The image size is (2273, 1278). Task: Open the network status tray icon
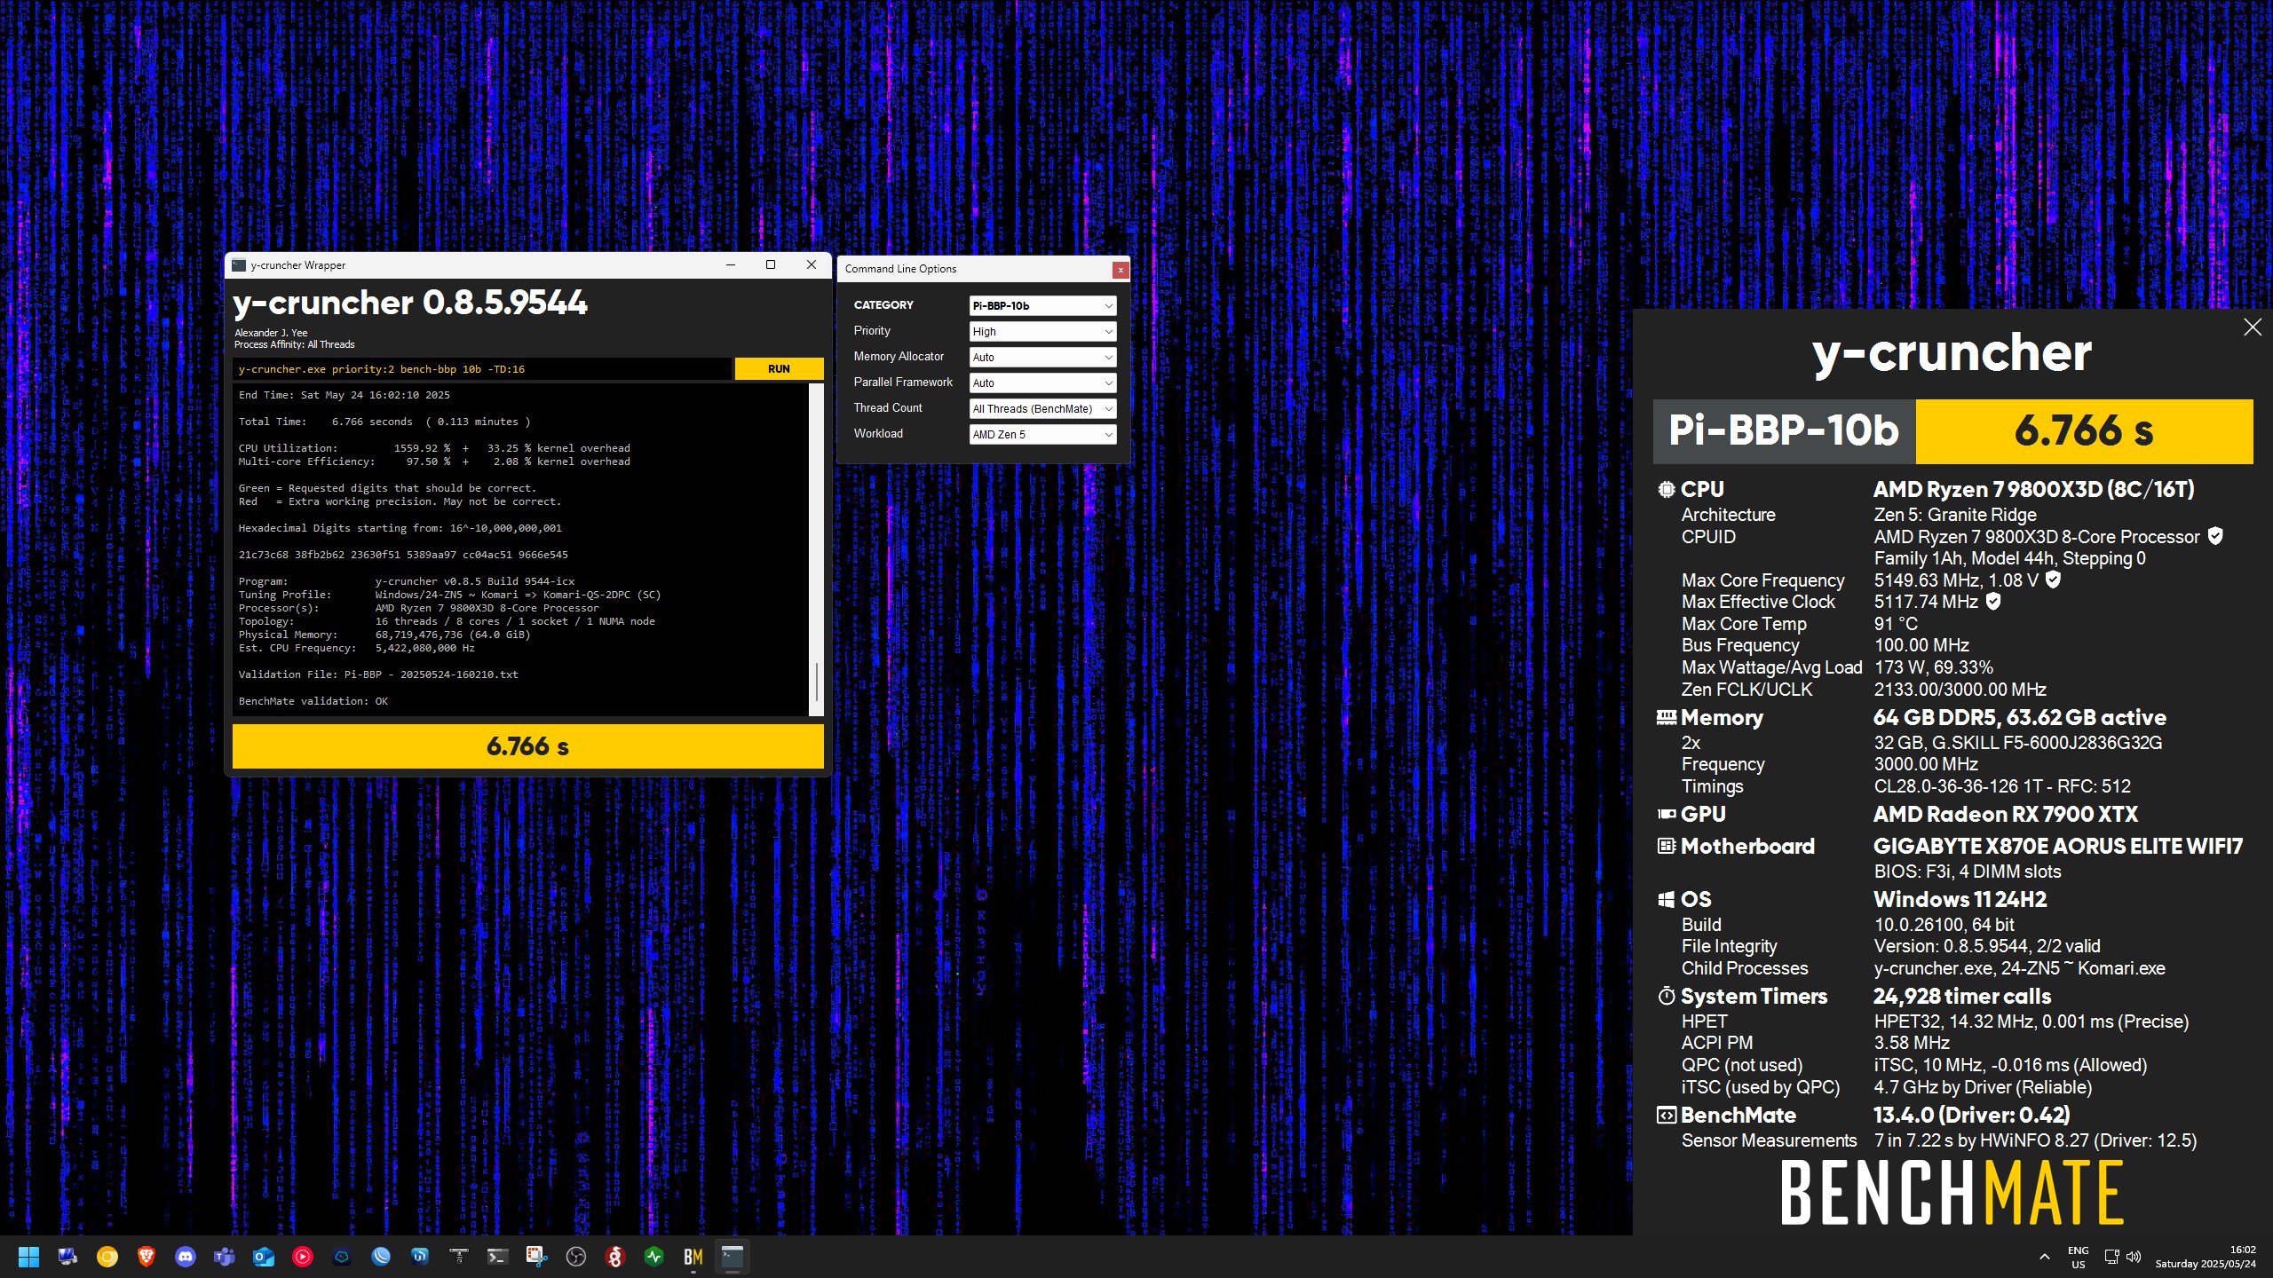(2112, 1257)
